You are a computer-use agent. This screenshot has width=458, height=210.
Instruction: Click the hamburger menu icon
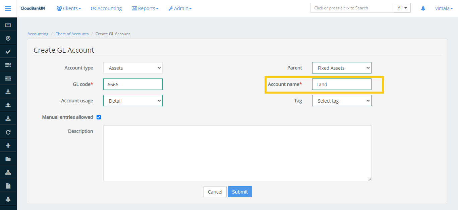(x=8, y=8)
